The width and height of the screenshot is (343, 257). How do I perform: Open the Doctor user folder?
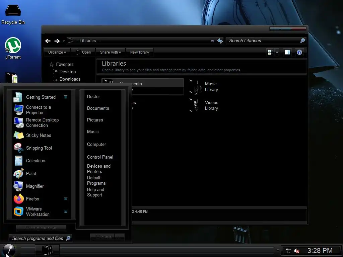click(93, 97)
